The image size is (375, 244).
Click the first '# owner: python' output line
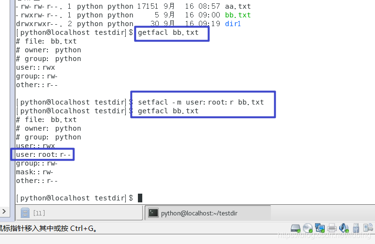click(48, 50)
